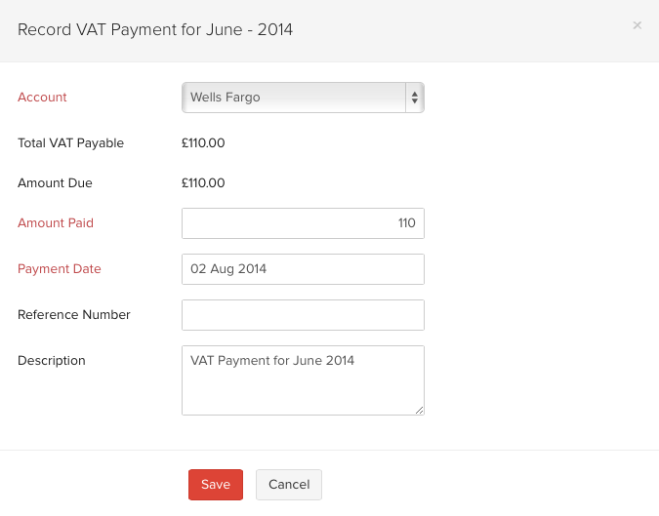Select the Total VAT Payable £110.00 value

(x=203, y=143)
